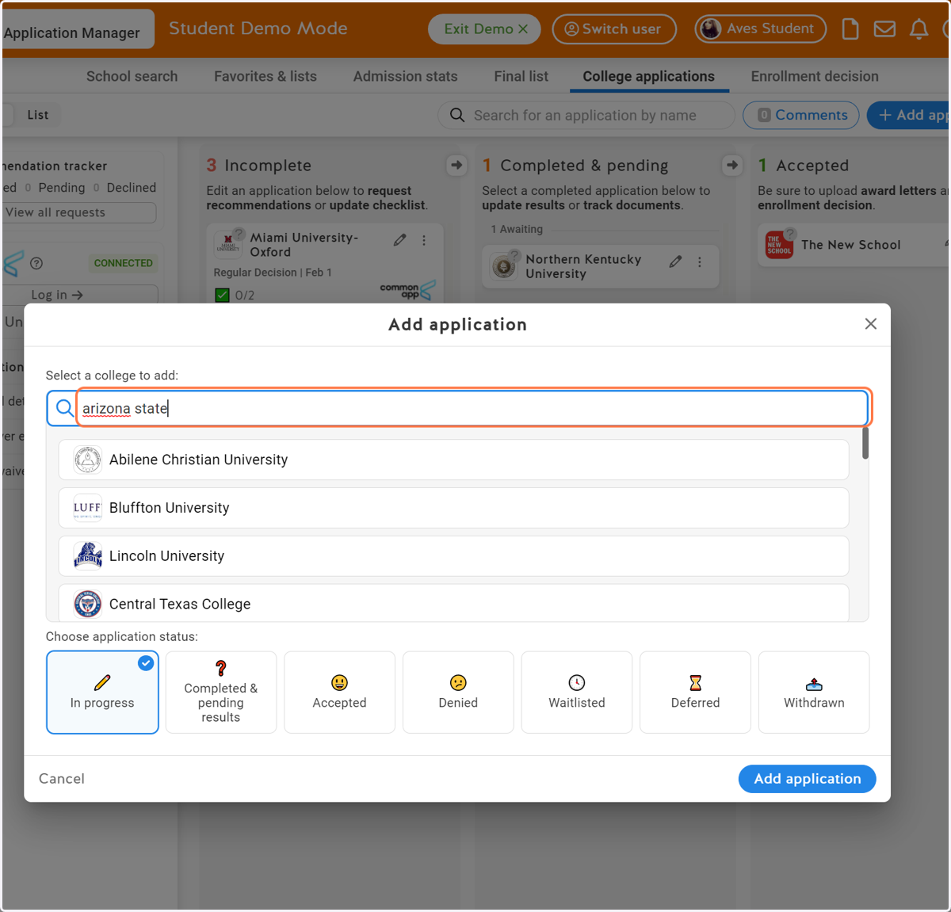The image size is (951, 912).
Task: Select In progress status
Action: 102,693
